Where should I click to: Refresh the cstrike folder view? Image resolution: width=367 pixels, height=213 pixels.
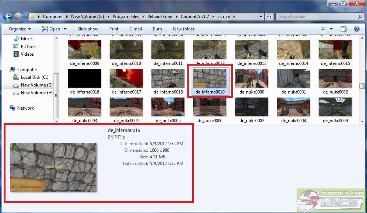(269, 16)
